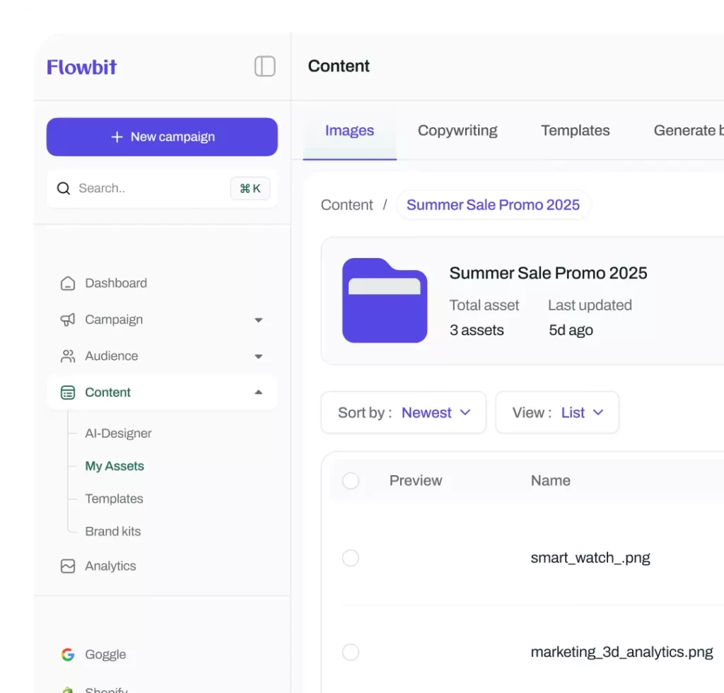Click the Campaign megaphone icon

(x=68, y=320)
